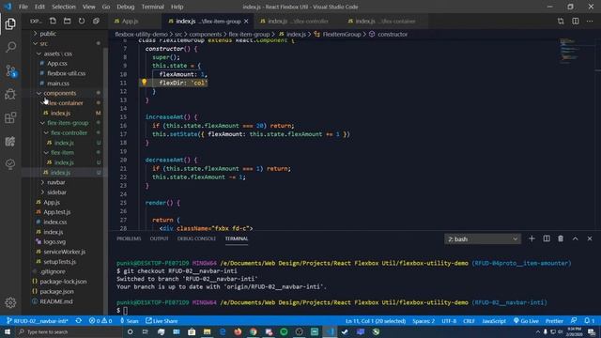Open the Windows Start menu
This screenshot has height=338, width=601.
point(8,331)
